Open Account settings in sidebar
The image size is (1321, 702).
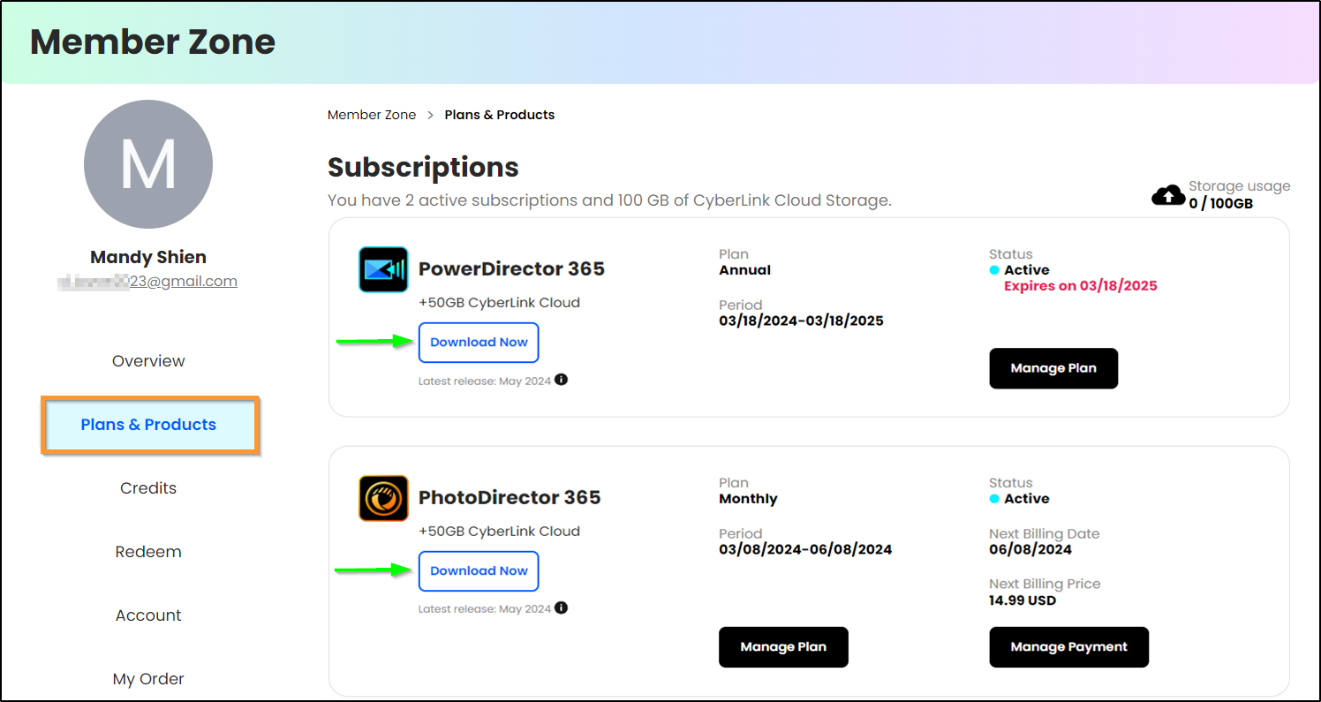click(148, 615)
